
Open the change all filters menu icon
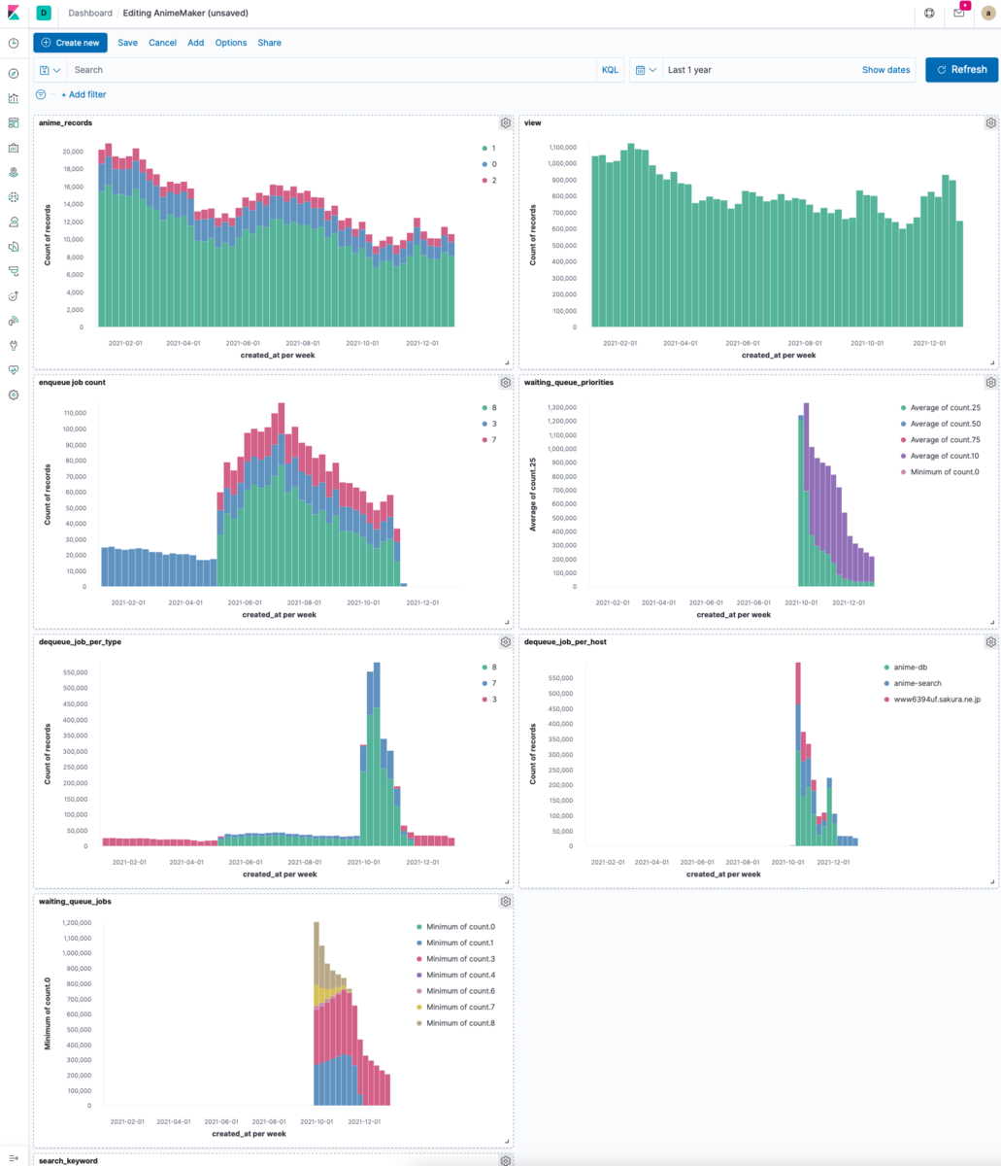[x=41, y=94]
